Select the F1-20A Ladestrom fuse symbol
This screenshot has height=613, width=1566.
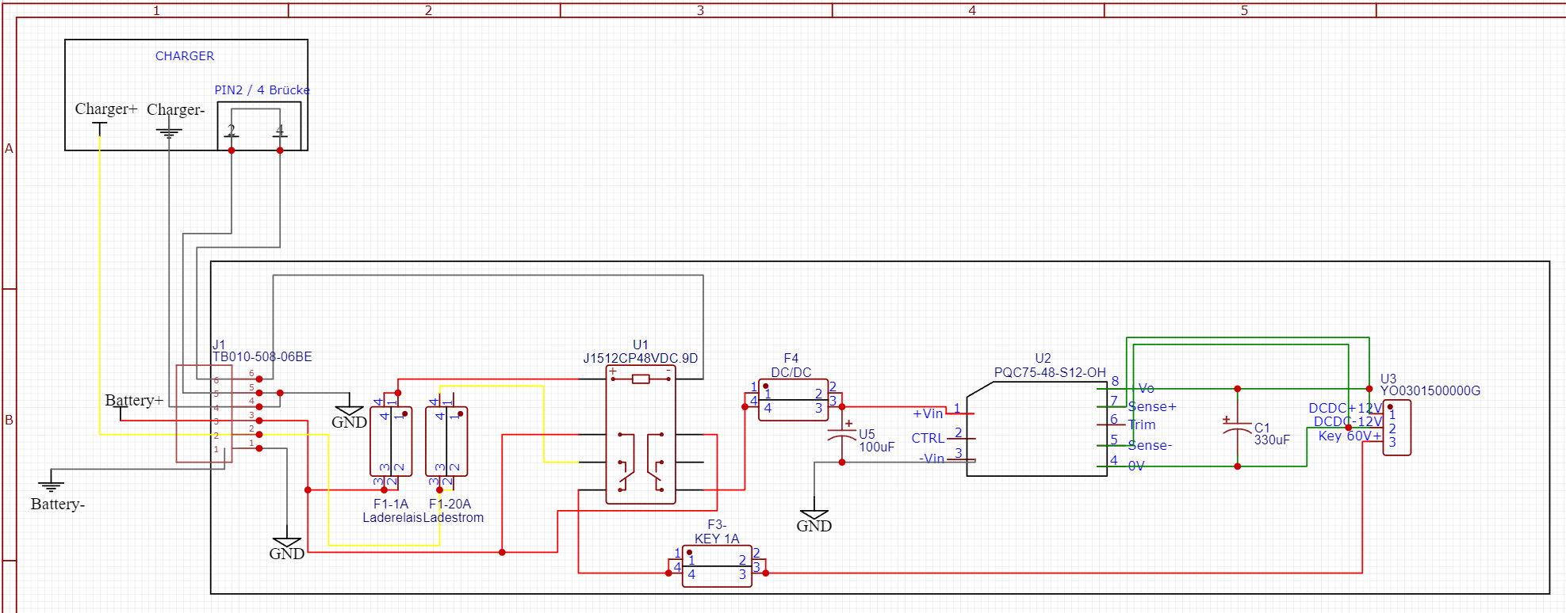pyautogui.click(x=446, y=441)
